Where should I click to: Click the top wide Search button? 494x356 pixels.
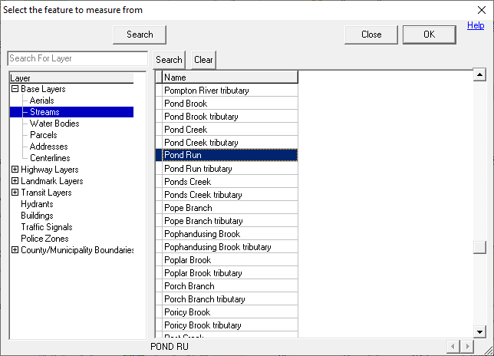140,35
